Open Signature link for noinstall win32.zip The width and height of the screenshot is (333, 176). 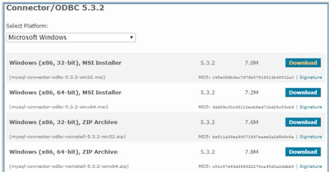[x=311, y=137]
